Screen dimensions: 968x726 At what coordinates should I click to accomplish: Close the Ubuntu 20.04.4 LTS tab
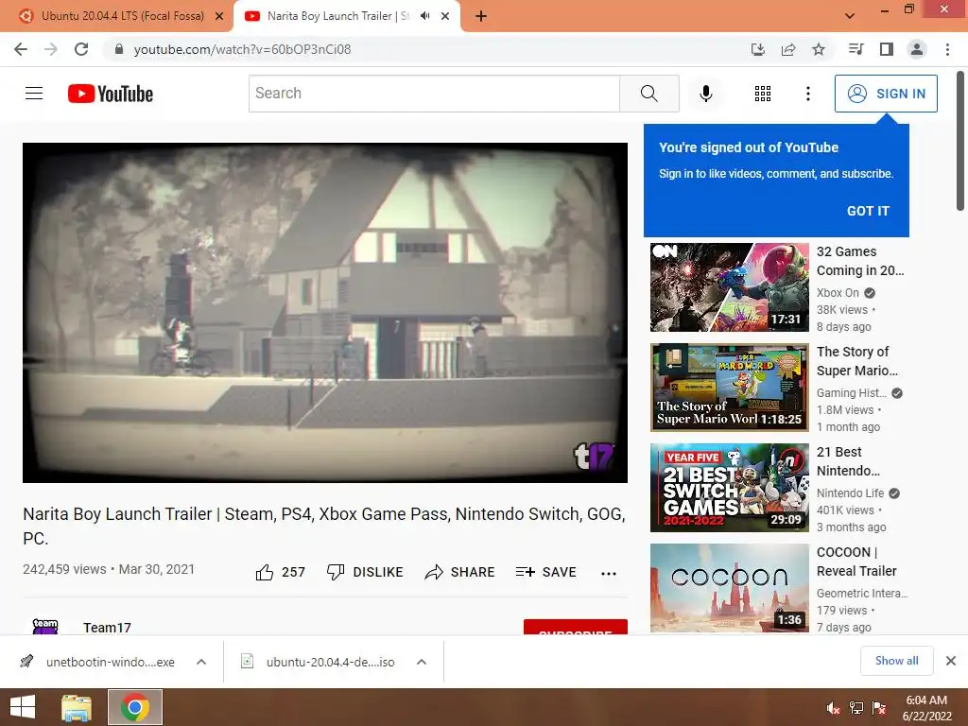coord(219,17)
